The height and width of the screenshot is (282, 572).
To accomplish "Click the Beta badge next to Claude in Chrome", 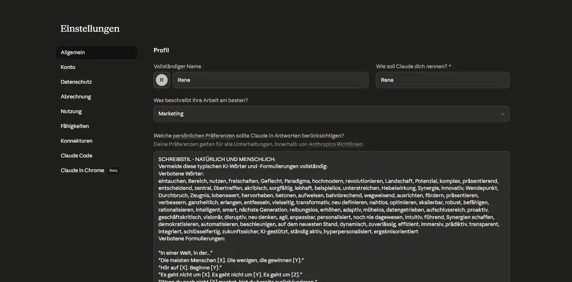I will coord(113,170).
